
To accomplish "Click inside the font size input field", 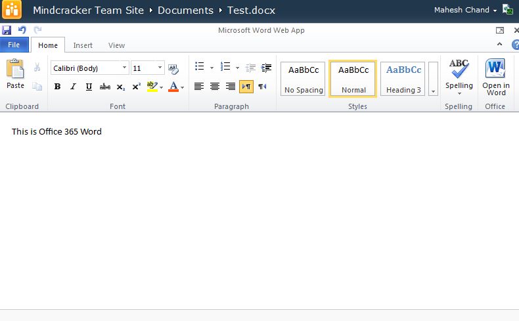I will coord(144,68).
